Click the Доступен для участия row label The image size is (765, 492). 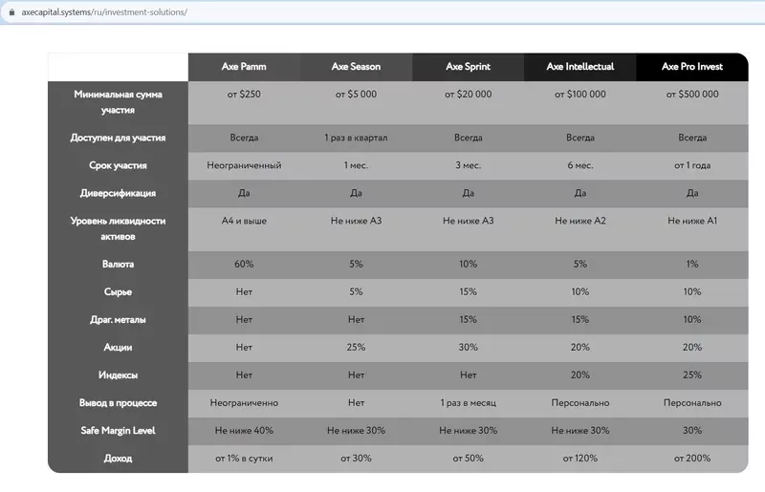click(x=118, y=138)
